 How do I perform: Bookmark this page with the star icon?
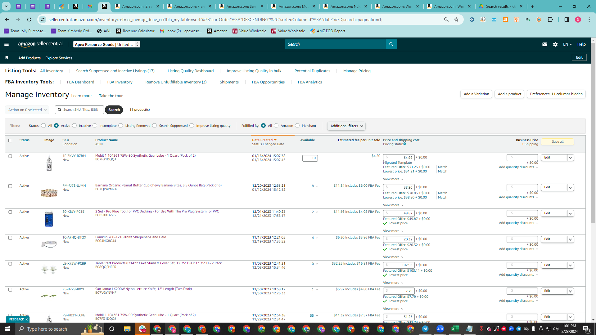pos(456,20)
